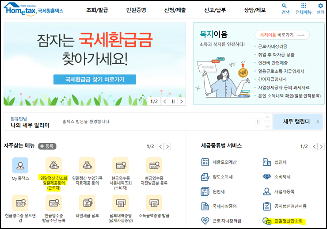Open 연말정산 간소화 일괄제공동의(근로자) icon
Screen dimensions: 327x229
(x=53, y=165)
